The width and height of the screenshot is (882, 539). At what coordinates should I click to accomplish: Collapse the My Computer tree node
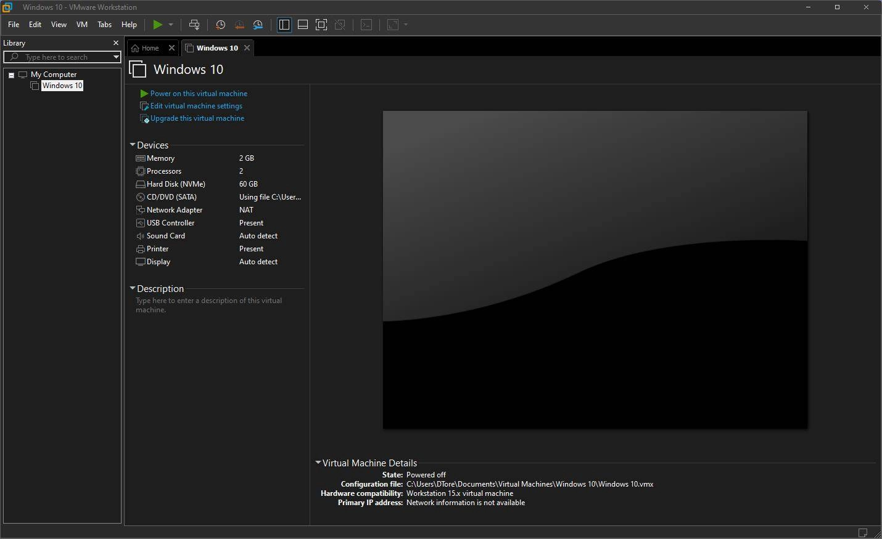[x=11, y=75]
